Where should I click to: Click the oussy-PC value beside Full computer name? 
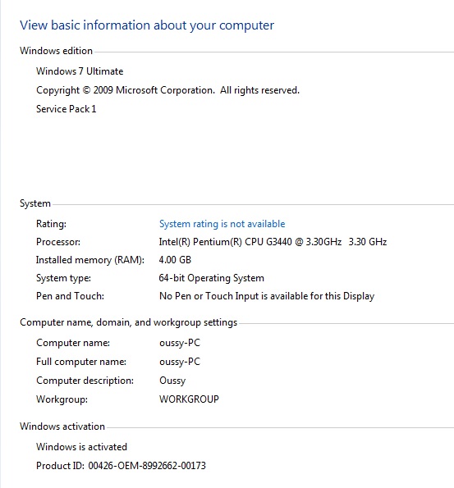click(x=180, y=362)
